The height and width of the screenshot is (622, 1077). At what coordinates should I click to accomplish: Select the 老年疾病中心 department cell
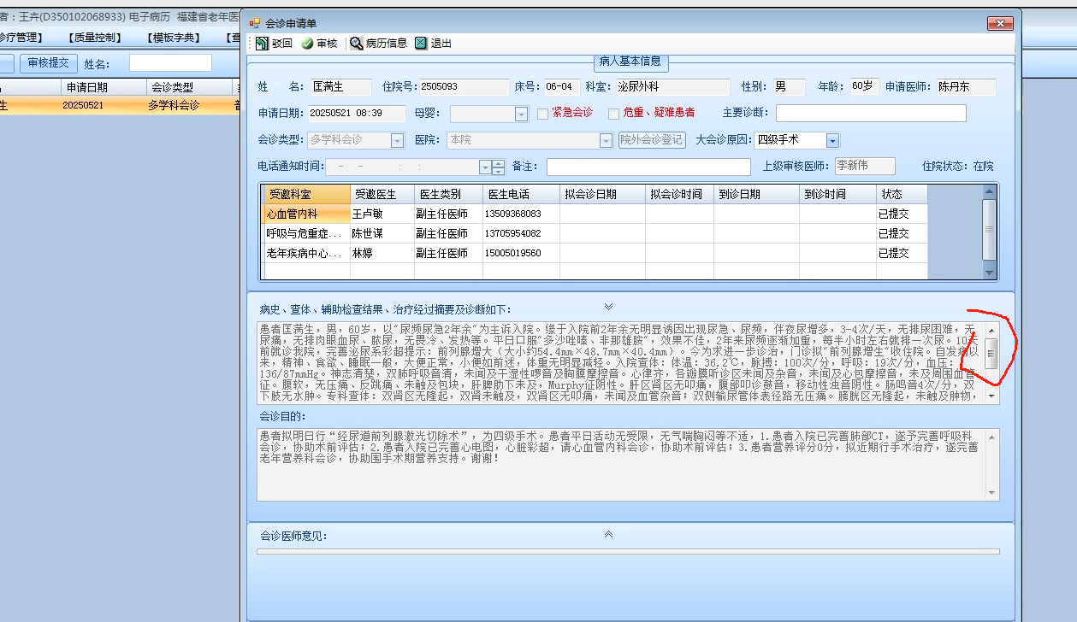coord(307,253)
